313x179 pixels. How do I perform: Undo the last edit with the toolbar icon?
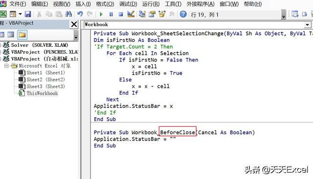(80, 14)
